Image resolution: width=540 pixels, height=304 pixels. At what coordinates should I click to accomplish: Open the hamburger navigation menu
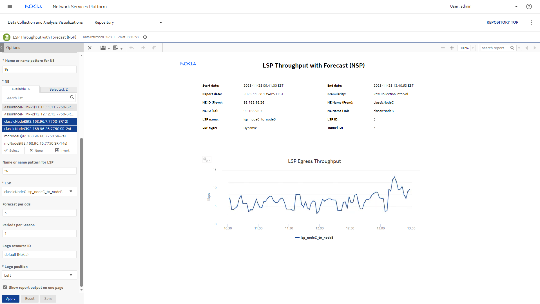pos(10,6)
